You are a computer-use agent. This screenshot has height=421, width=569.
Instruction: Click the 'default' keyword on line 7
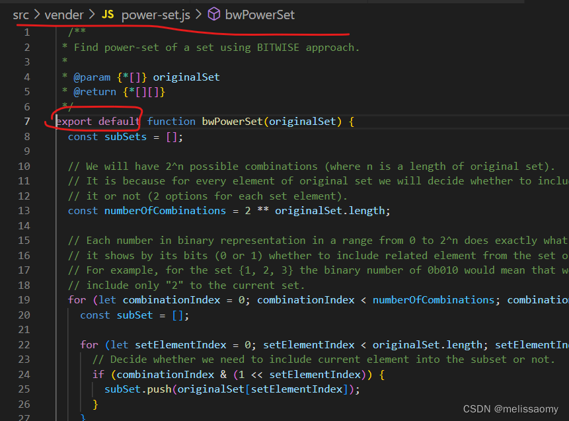click(119, 121)
